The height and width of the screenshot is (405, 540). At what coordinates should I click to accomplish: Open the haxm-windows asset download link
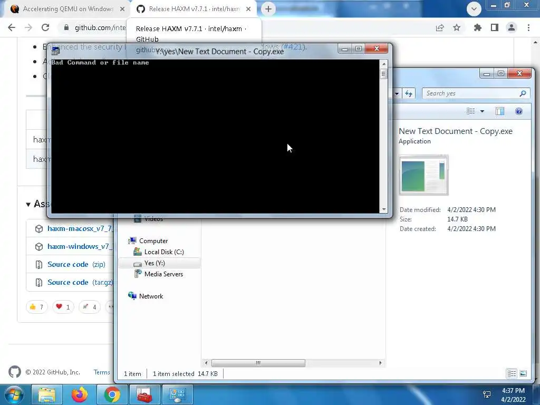pos(80,247)
